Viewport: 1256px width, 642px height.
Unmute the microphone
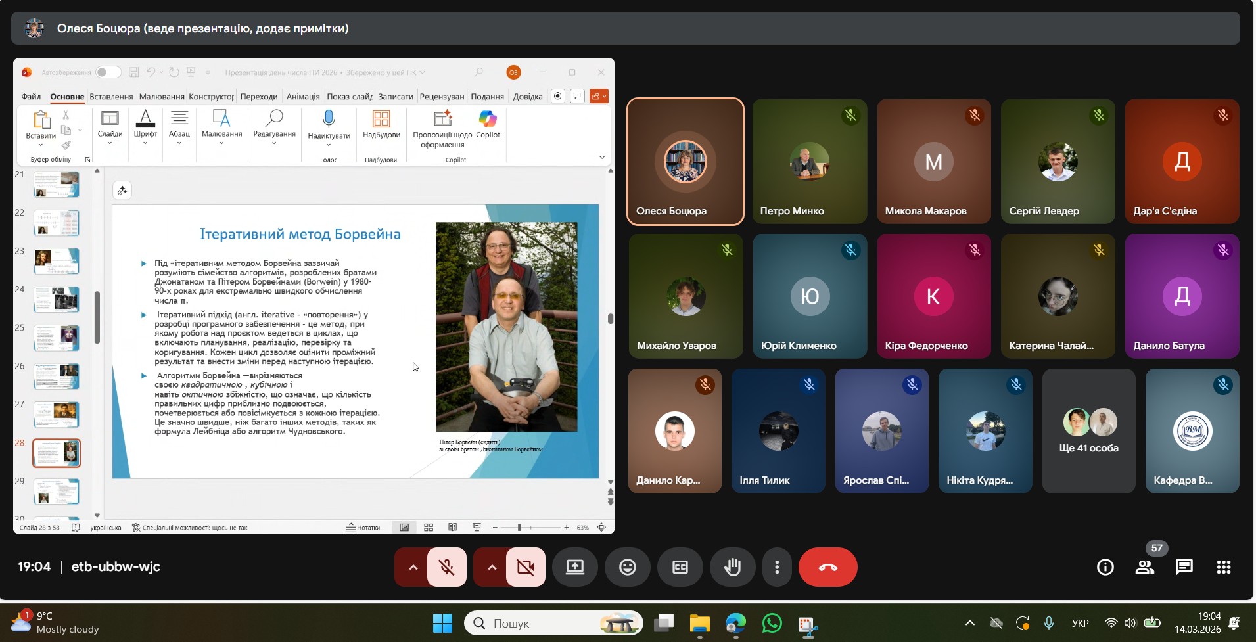pos(447,567)
